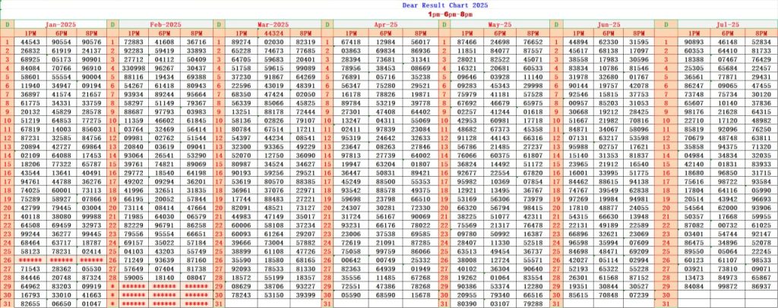
Task: Click cell 84084 in July row 29
Action: [694, 286]
